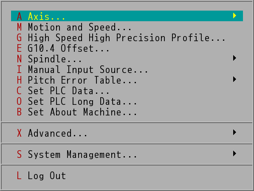The image size is (254, 191).
Task: Choose Set PLC Long Data
Action: pos(127,101)
